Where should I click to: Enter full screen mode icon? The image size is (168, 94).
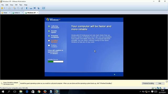click(35, 8)
